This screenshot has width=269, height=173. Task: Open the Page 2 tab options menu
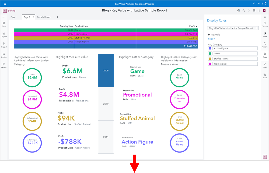[x=33, y=17]
